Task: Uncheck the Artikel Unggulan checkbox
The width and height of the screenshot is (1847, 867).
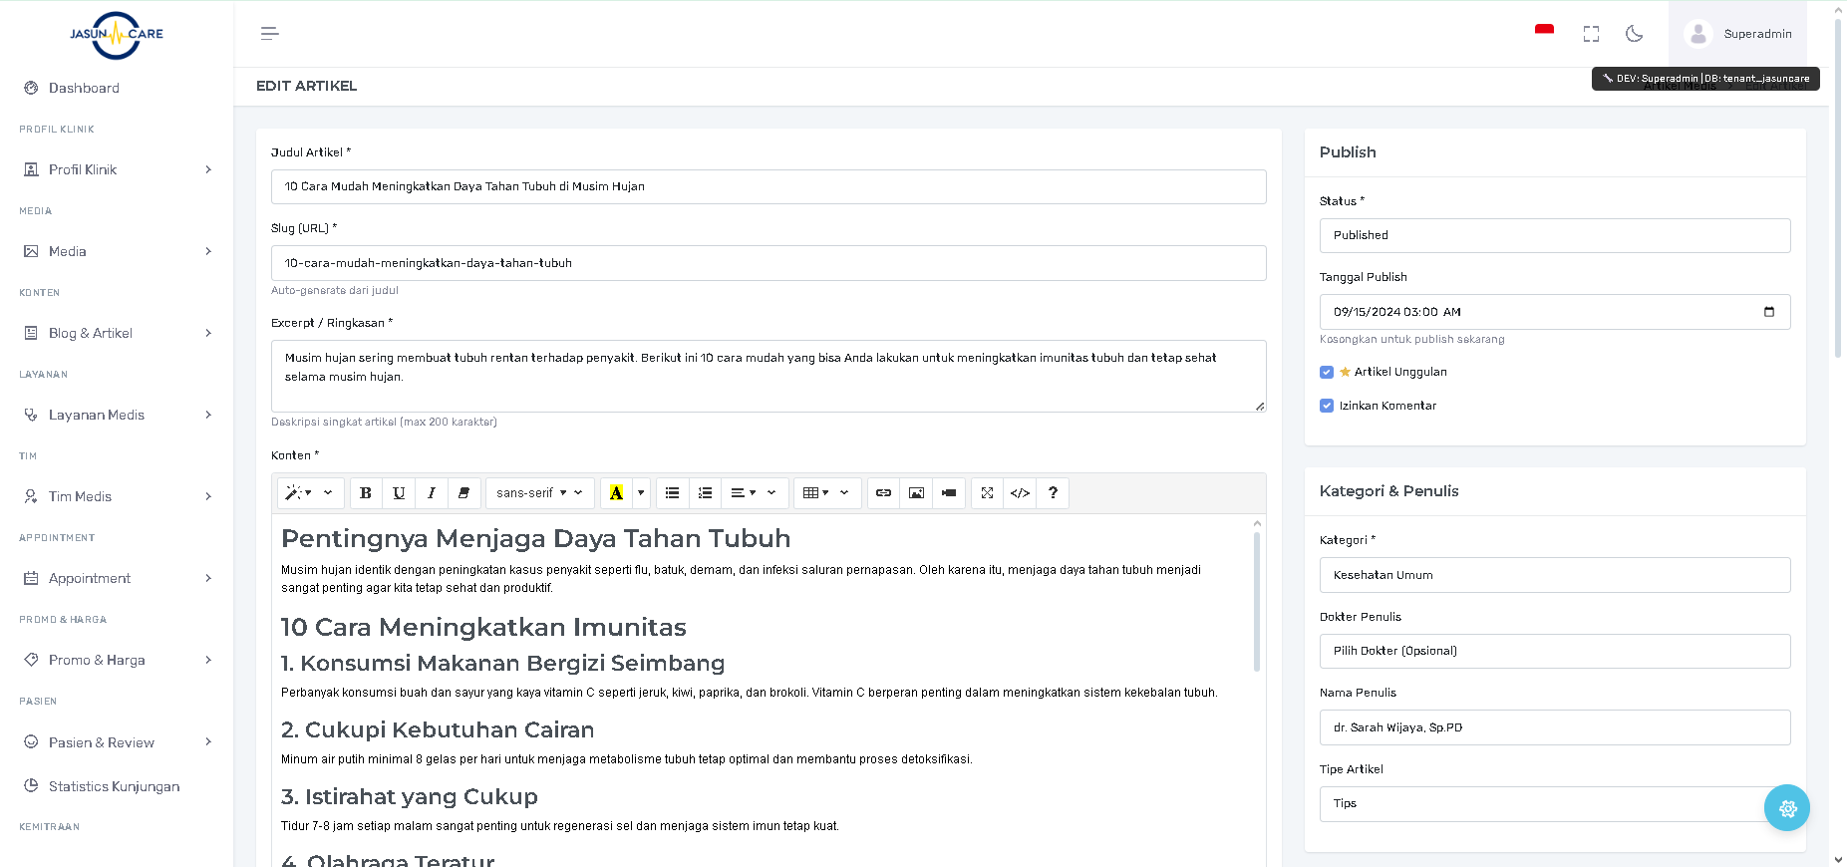Action: pyautogui.click(x=1327, y=373)
